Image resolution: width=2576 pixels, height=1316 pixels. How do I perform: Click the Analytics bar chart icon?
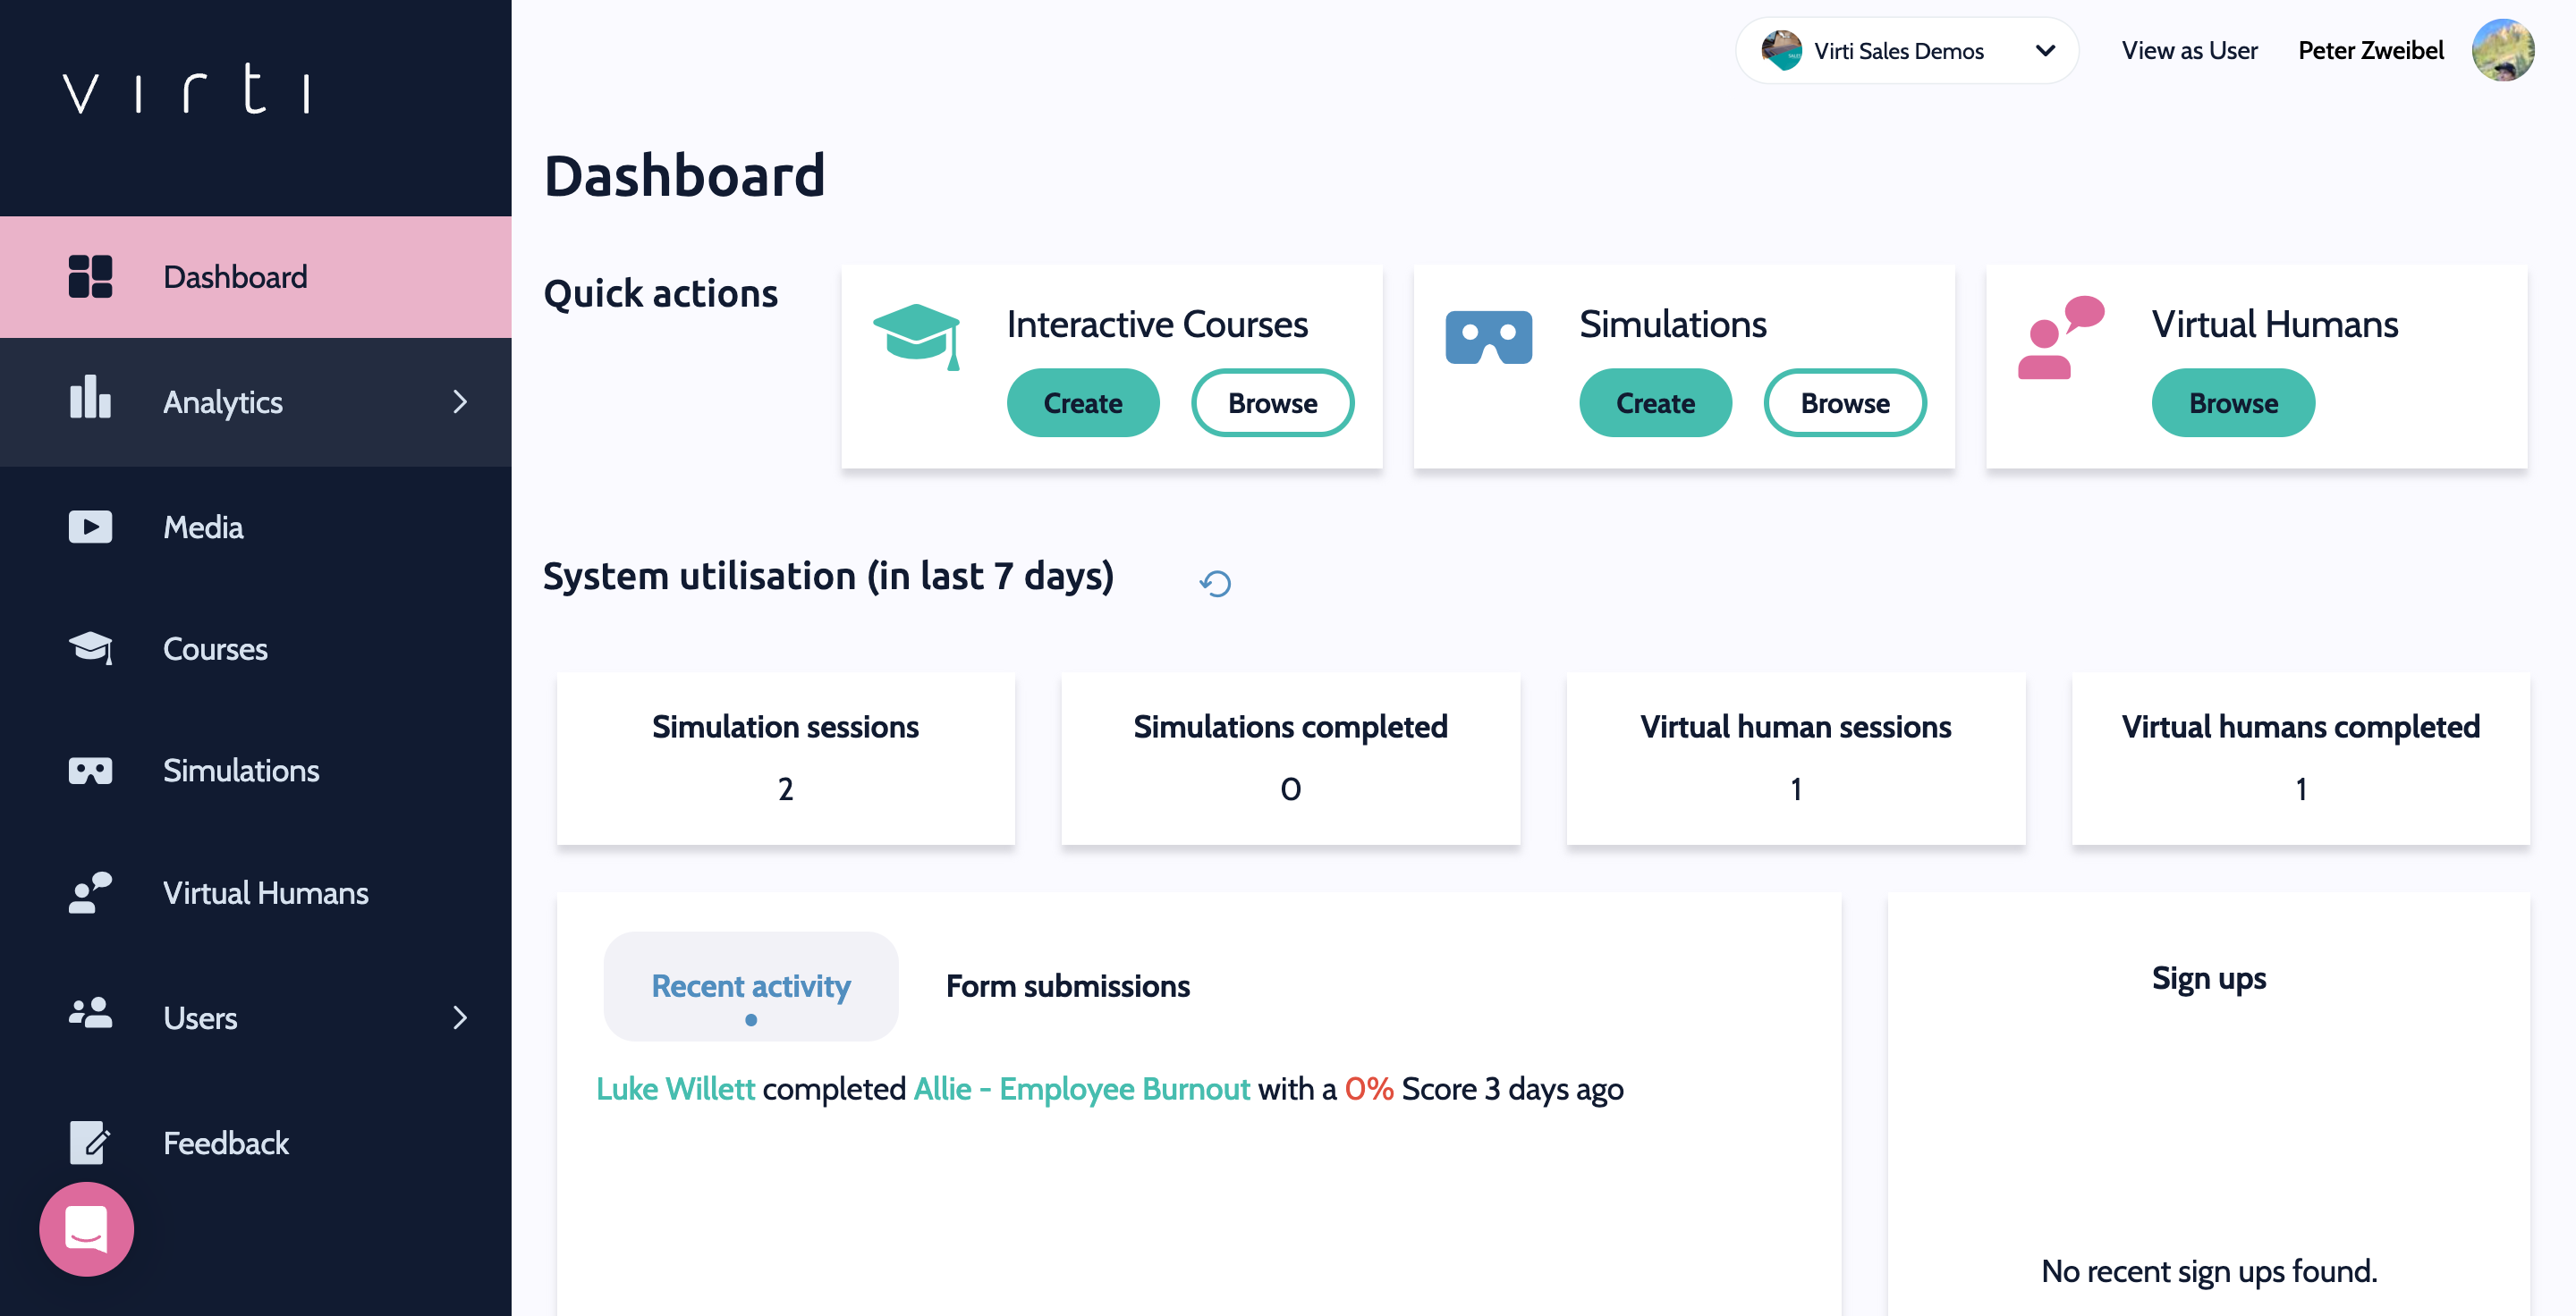point(90,399)
